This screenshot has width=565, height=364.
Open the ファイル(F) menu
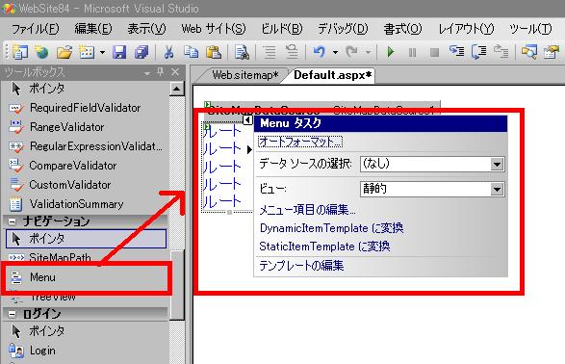pos(35,29)
